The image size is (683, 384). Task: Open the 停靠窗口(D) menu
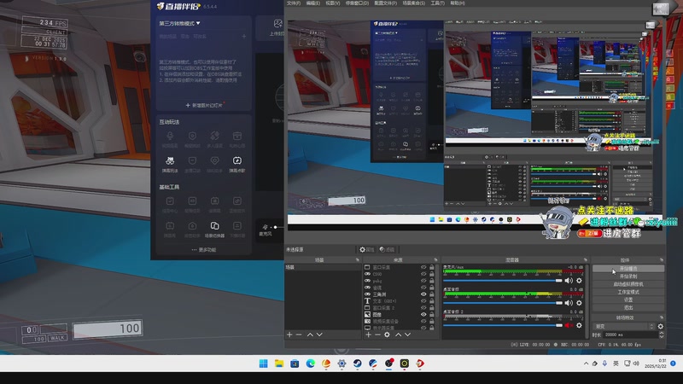pyautogui.click(x=357, y=3)
